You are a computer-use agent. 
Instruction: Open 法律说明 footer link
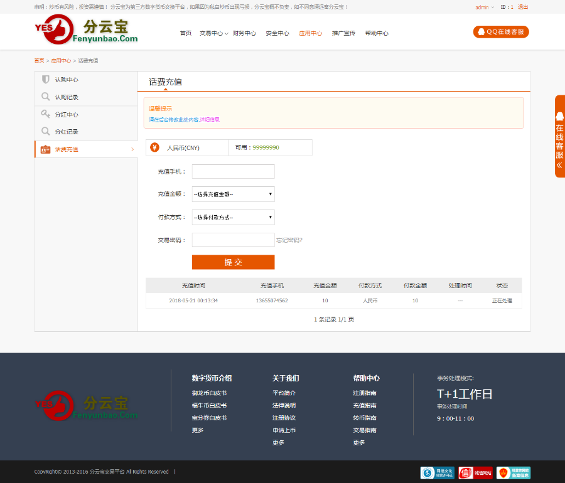click(x=284, y=405)
